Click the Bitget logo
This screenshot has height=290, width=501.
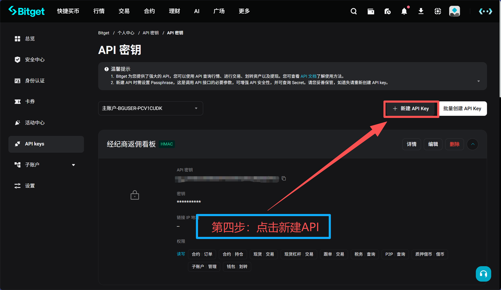click(x=27, y=11)
